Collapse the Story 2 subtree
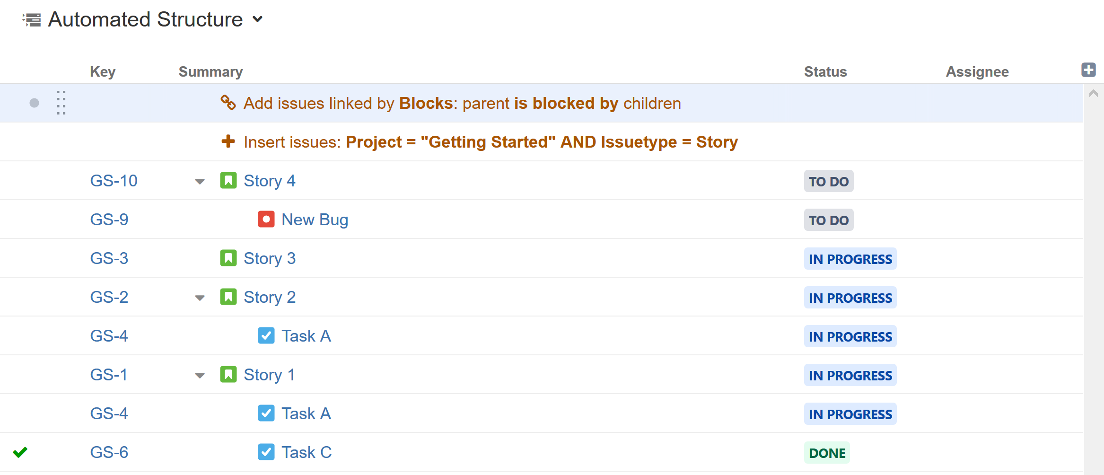The width and height of the screenshot is (1104, 475). tap(200, 298)
